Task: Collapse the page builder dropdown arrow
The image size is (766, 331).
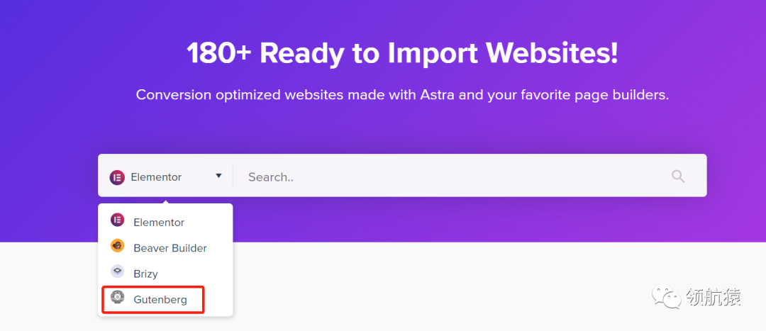Action: (x=218, y=176)
